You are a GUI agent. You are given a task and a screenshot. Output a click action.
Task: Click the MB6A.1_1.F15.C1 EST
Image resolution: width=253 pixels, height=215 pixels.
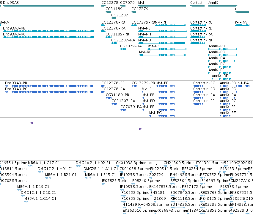[88, 178]
